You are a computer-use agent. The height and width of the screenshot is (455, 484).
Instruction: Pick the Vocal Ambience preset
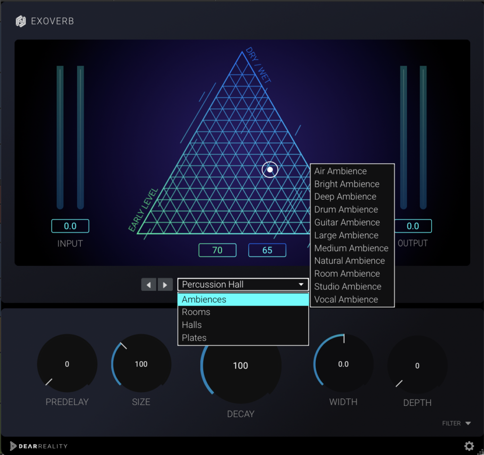(346, 299)
